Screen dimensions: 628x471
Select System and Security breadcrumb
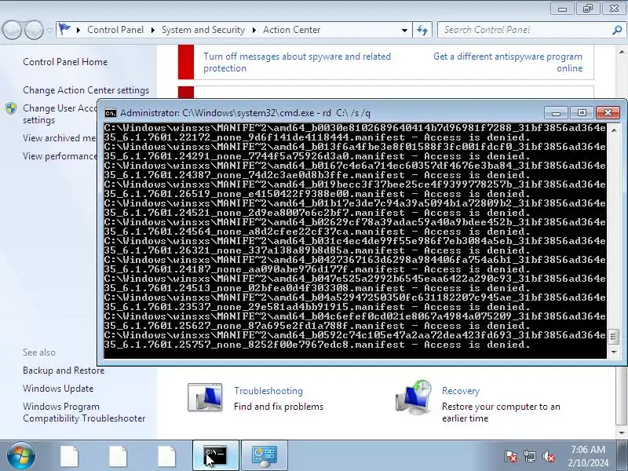203,30
